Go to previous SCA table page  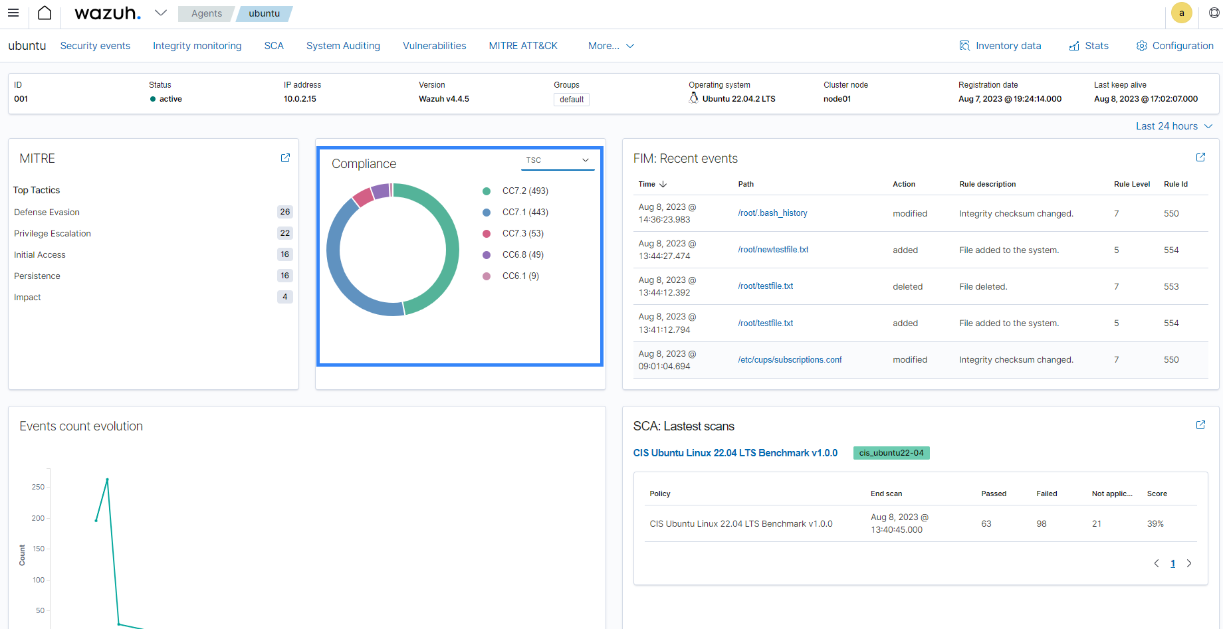(1157, 563)
